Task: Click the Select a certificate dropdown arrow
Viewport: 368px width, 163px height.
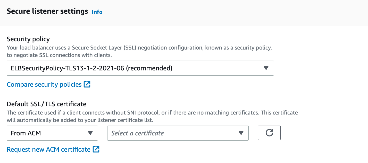Action: click(x=241, y=133)
